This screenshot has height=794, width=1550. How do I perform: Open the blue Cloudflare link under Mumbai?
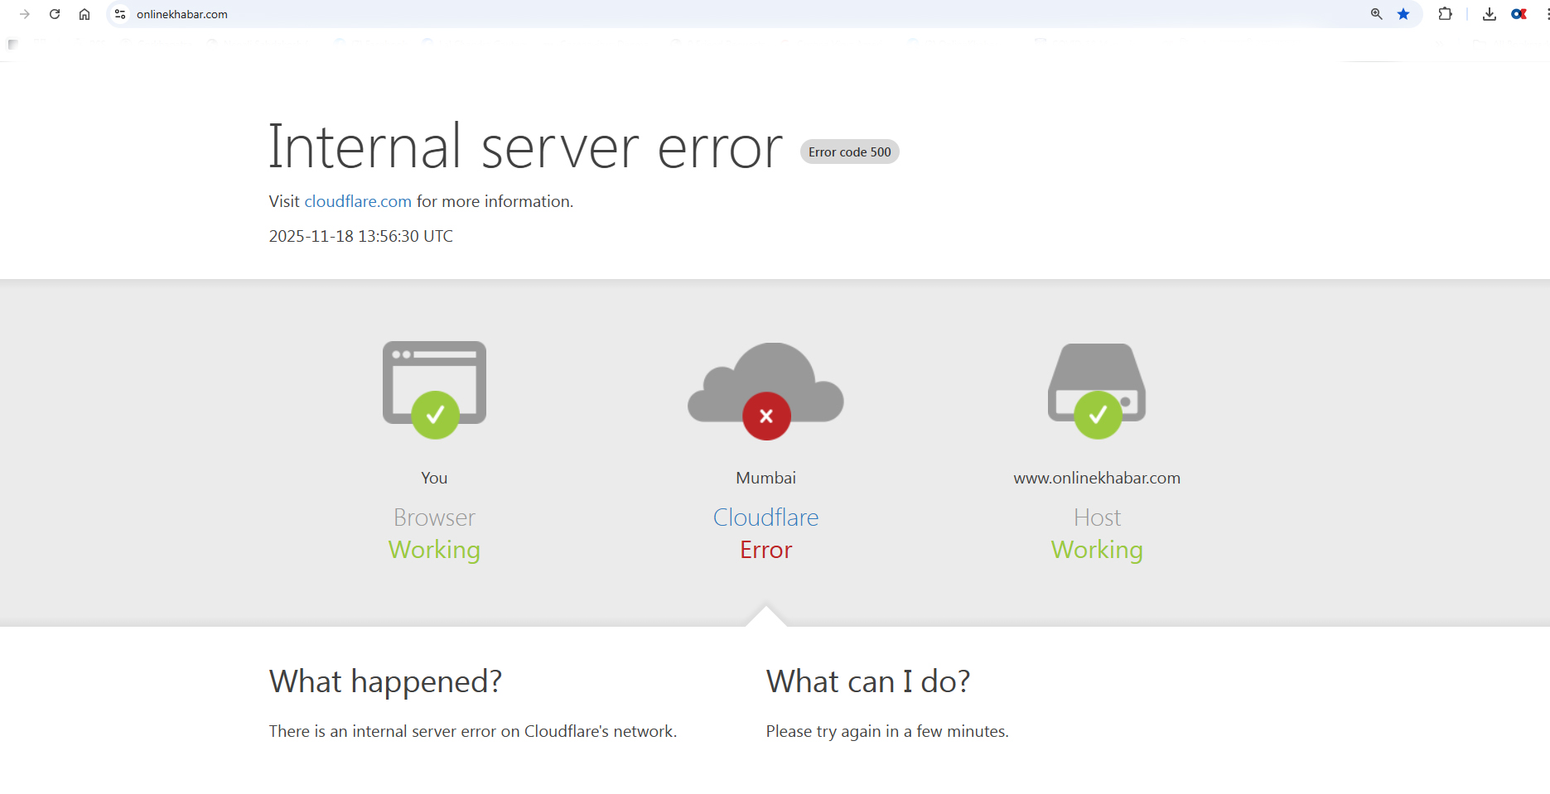[765, 517]
